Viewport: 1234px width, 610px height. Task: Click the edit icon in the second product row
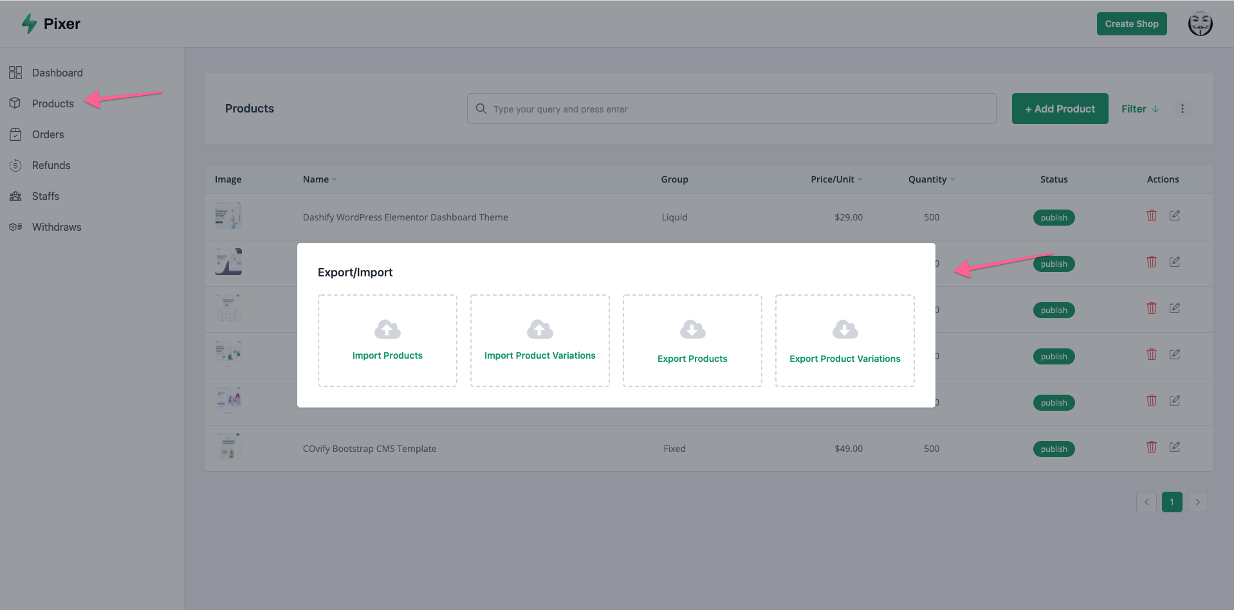[1174, 262]
